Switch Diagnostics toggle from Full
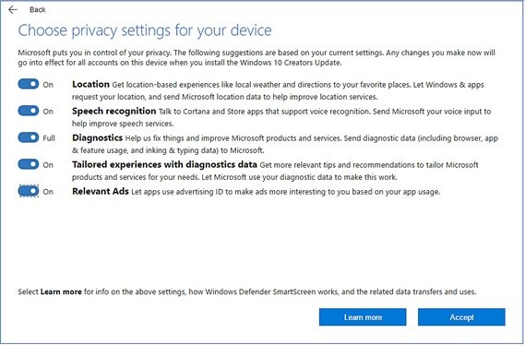Image resolution: width=525 pixels, height=345 pixels. (29, 137)
